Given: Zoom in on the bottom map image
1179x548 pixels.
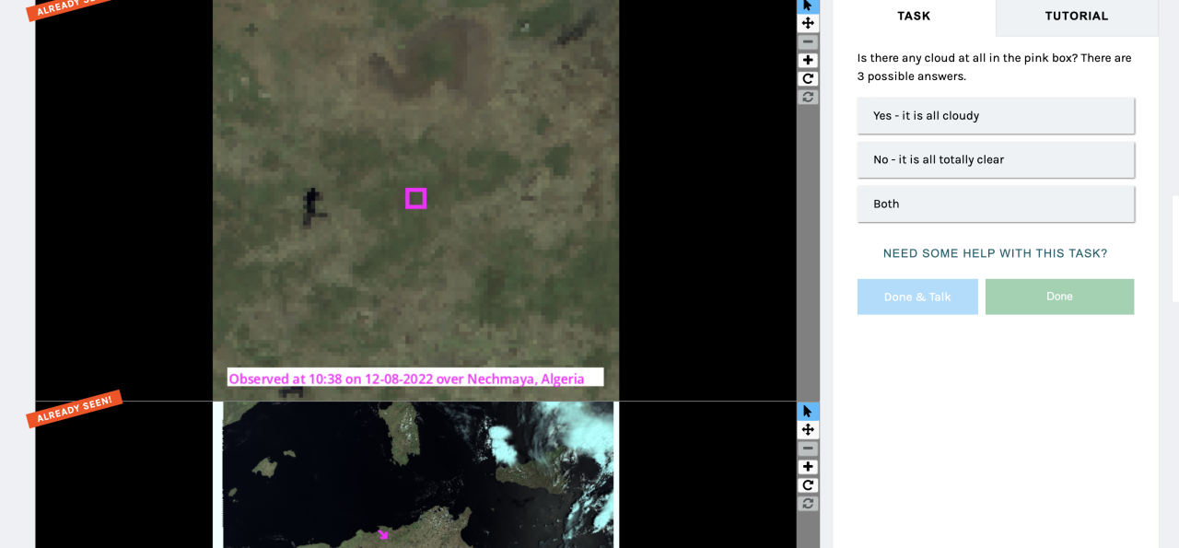Looking at the screenshot, I should point(808,467).
